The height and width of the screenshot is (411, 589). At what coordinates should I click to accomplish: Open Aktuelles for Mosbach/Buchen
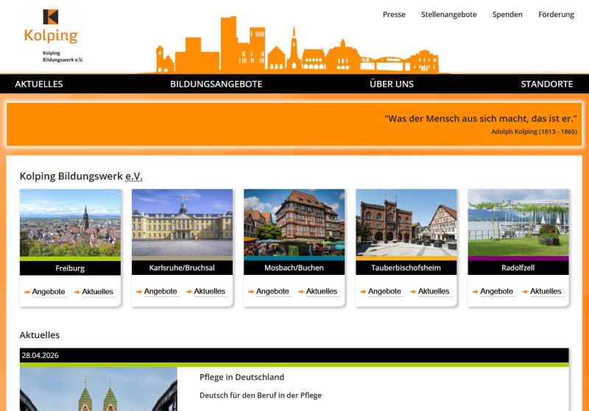322,291
